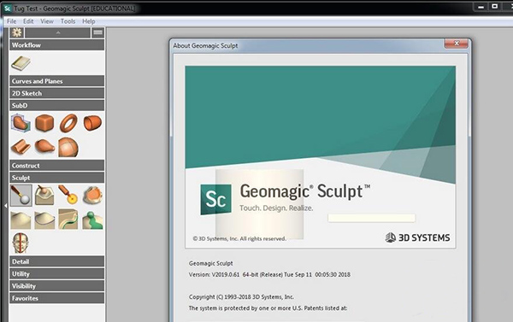Click the Copyright 1993-2018 3D Systems line
513x322 pixels.
(x=241, y=297)
